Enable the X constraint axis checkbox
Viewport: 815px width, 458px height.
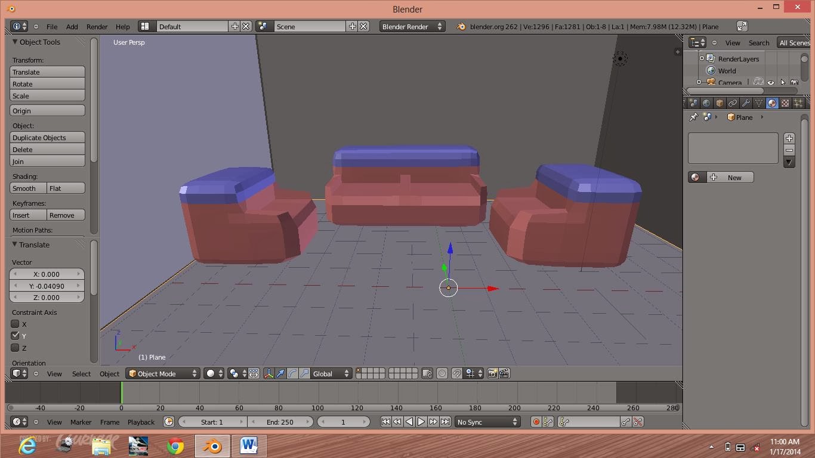(x=16, y=324)
